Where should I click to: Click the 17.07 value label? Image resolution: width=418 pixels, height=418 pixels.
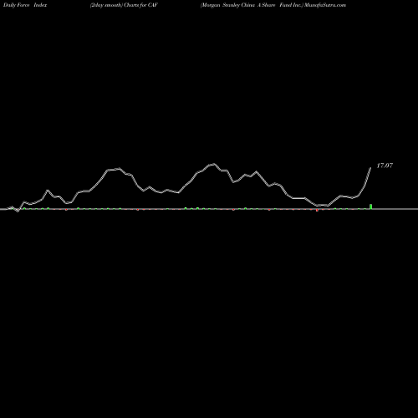[x=385, y=166]
